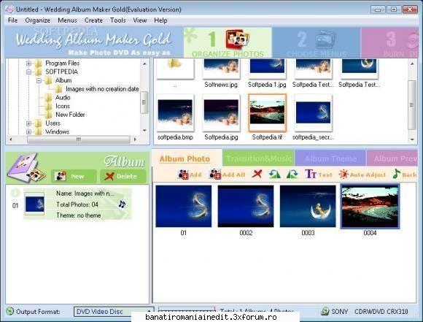Collapse the SOFTPEDIA folder node

(28, 72)
